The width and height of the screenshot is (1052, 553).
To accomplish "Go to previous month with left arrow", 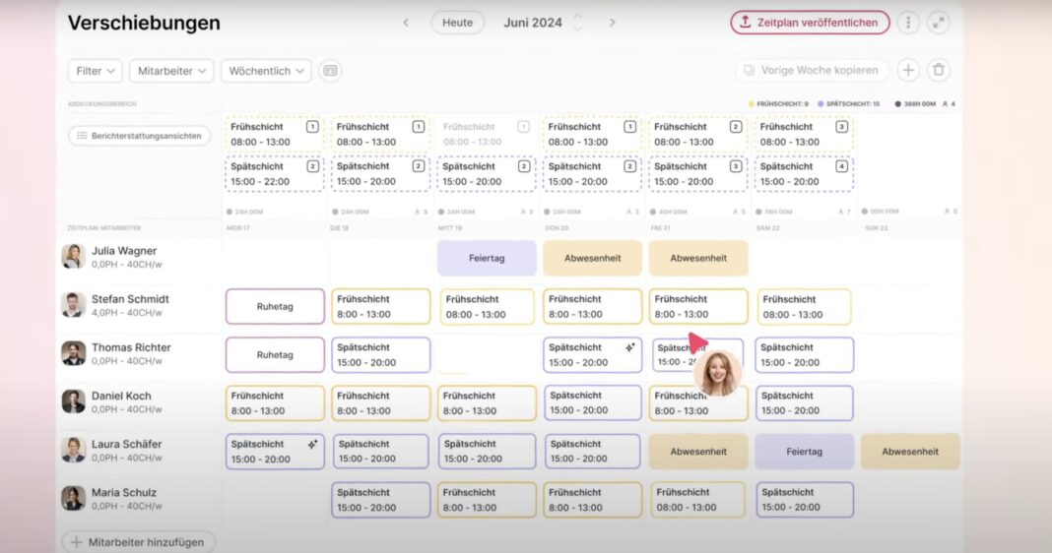I will 406,23.
